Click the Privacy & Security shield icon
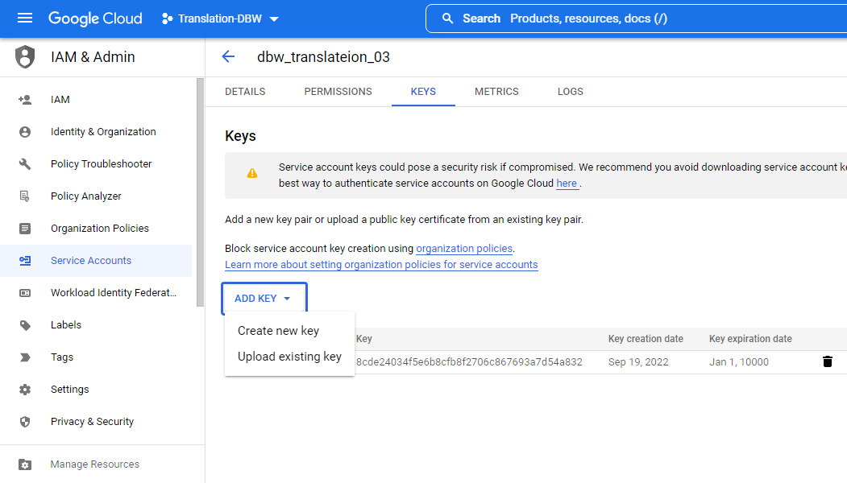This screenshot has width=847, height=483. pos(25,422)
